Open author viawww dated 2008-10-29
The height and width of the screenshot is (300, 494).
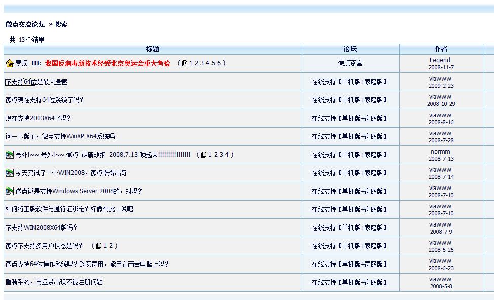[x=440, y=97]
